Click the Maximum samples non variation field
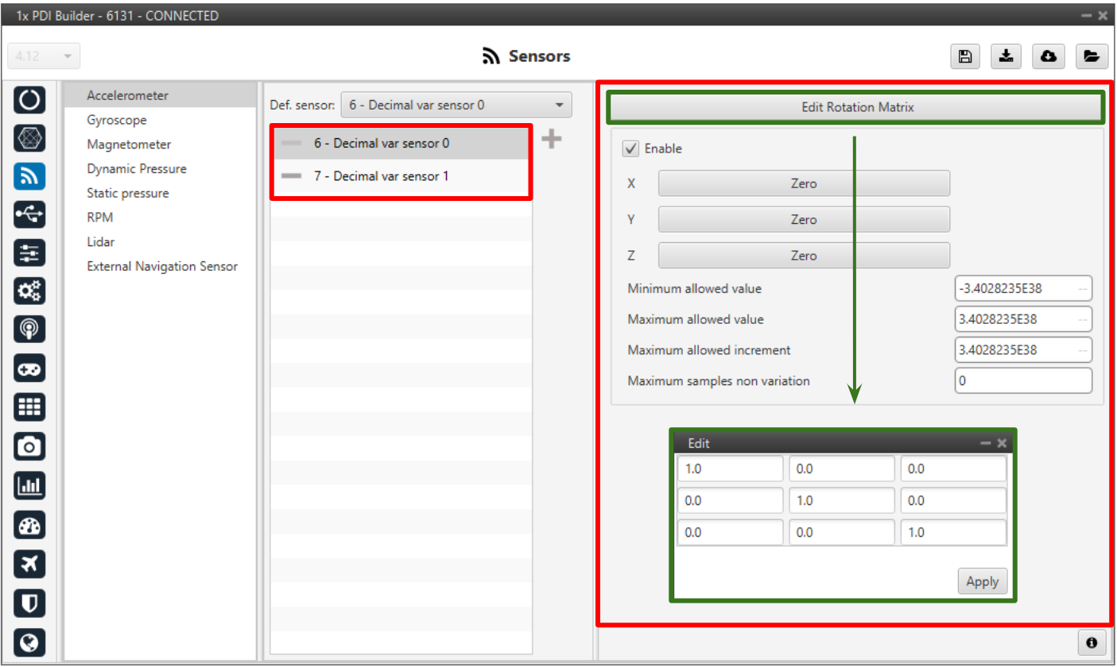 click(1022, 381)
